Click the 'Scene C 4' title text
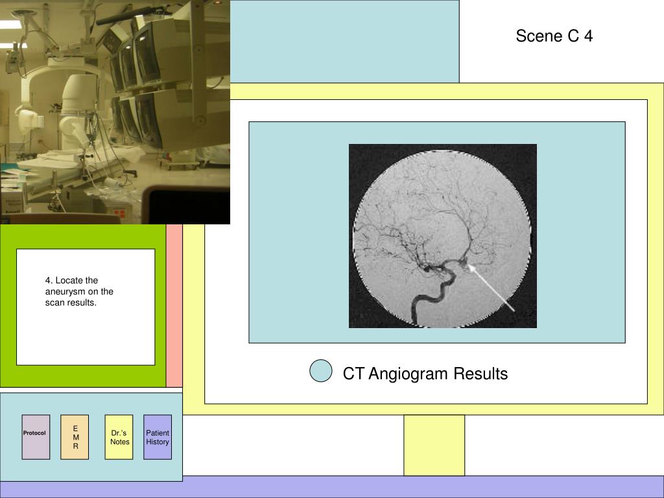Viewport: 664px width, 498px height. pos(554,36)
